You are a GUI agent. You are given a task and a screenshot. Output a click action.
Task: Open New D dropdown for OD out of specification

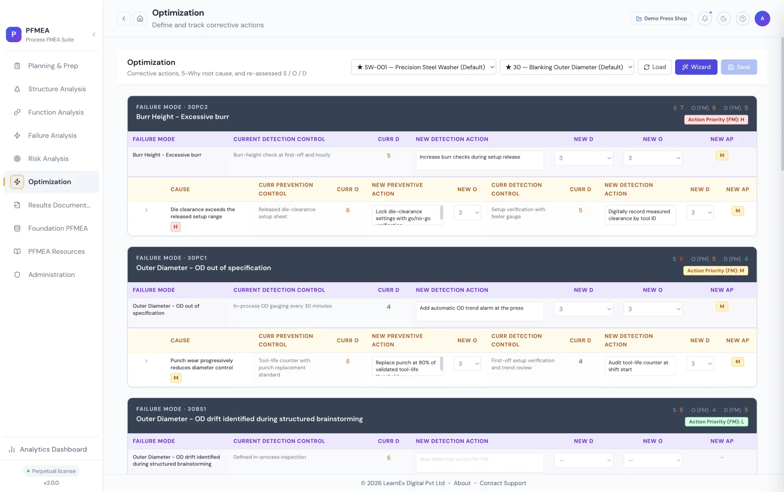[584, 309]
